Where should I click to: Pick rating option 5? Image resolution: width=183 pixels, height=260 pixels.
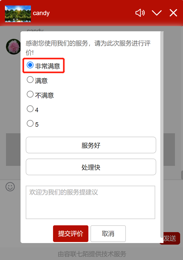[x=30, y=124]
